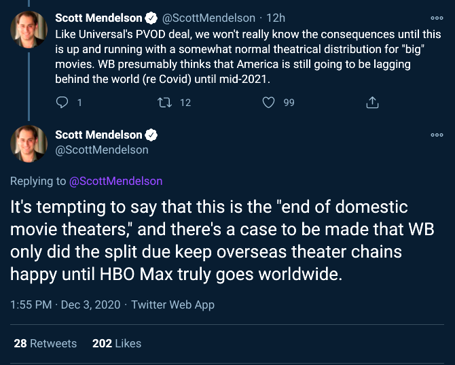Open more options on first tweet
The height and width of the screenshot is (365, 455).
point(436,18)
